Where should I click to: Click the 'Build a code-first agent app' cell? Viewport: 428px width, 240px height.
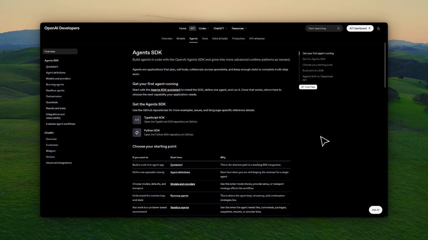tap(148, 165)
